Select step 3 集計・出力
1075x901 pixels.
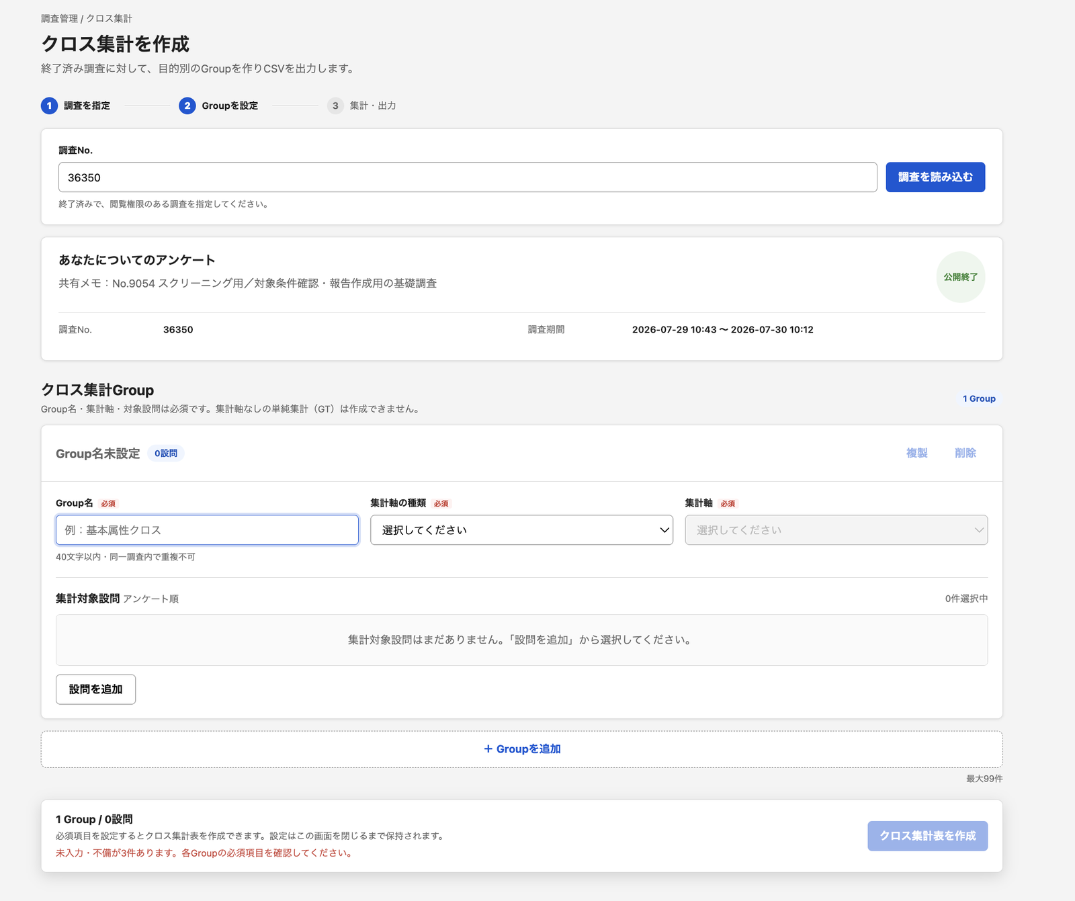point(362,105)
